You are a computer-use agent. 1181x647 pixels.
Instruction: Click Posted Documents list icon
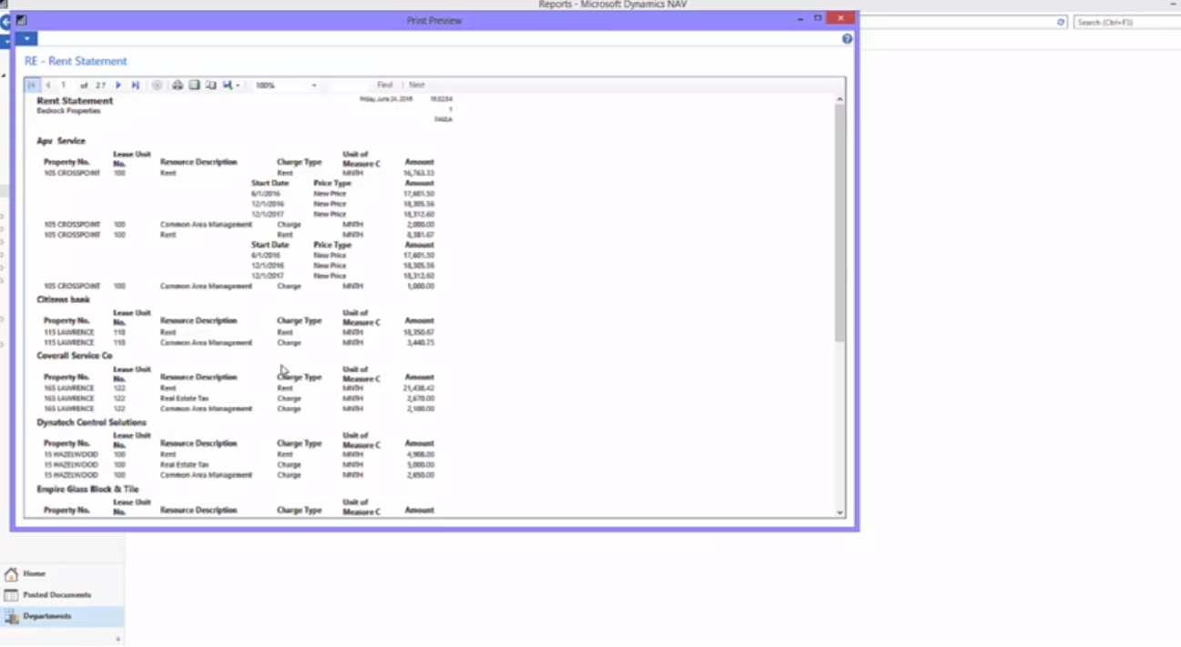(11, 595)
